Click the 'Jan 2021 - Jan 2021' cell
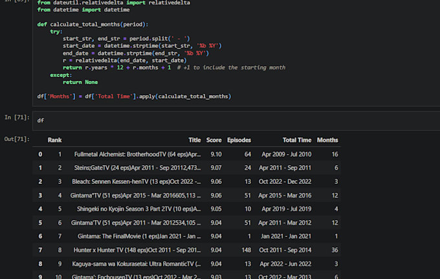Viewport: 440px width, 279px height. point(286,236)
